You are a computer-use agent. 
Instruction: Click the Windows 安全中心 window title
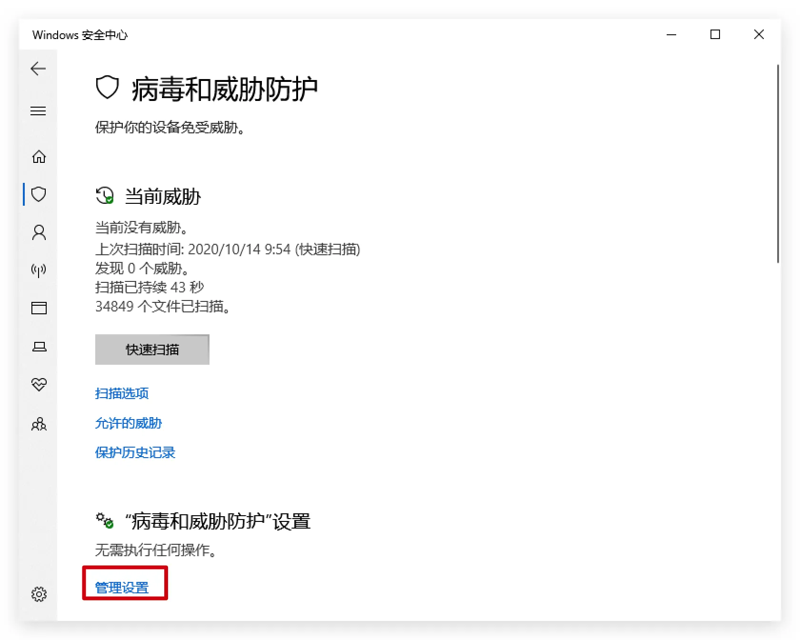(80, 35)
